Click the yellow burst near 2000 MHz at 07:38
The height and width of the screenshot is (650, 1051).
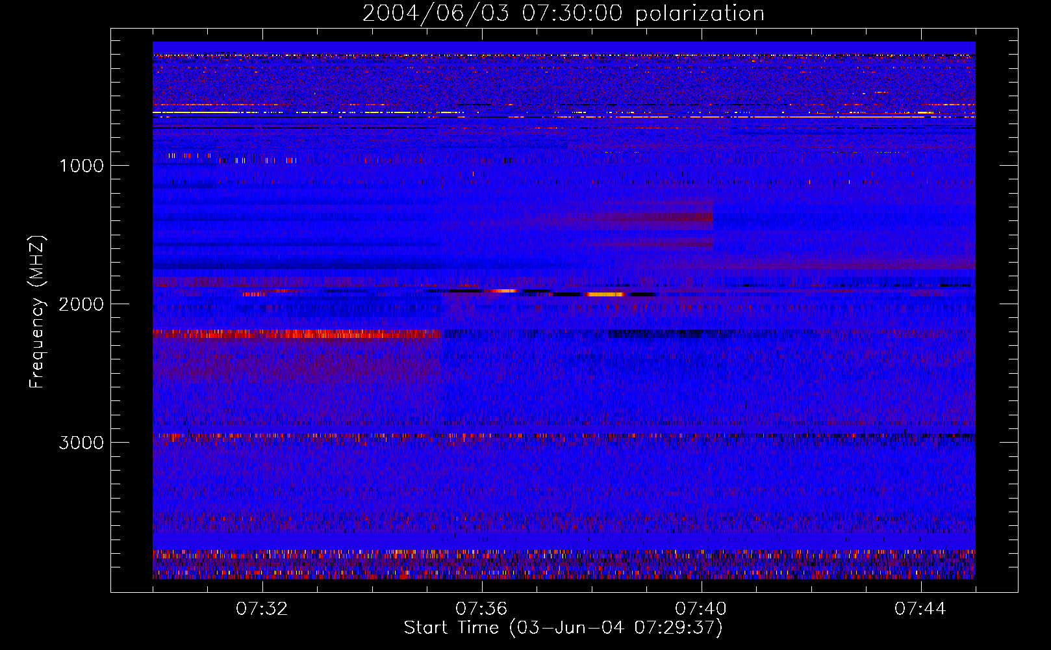(605, 294)
